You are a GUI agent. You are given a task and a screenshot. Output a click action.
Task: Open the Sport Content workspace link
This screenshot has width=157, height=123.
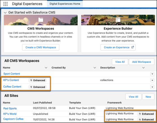click(x=12, y=74)
